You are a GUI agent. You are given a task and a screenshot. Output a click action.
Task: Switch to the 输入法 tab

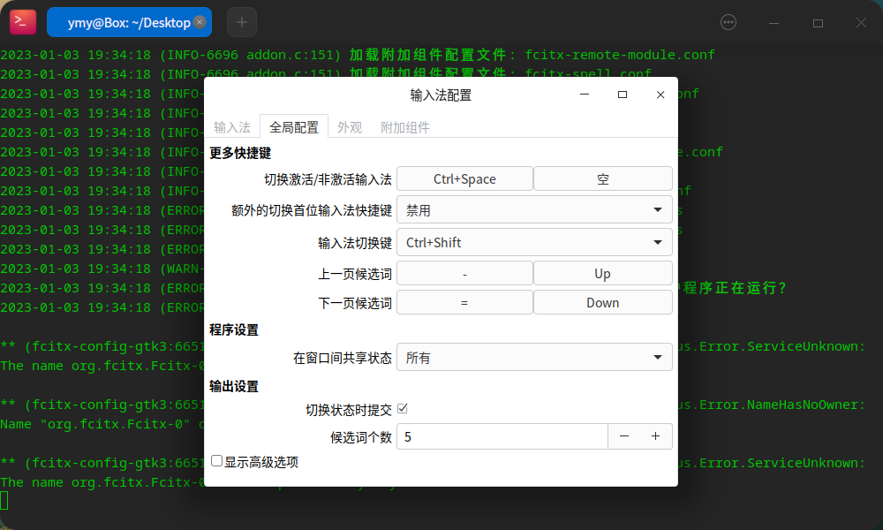coord(232,126)
